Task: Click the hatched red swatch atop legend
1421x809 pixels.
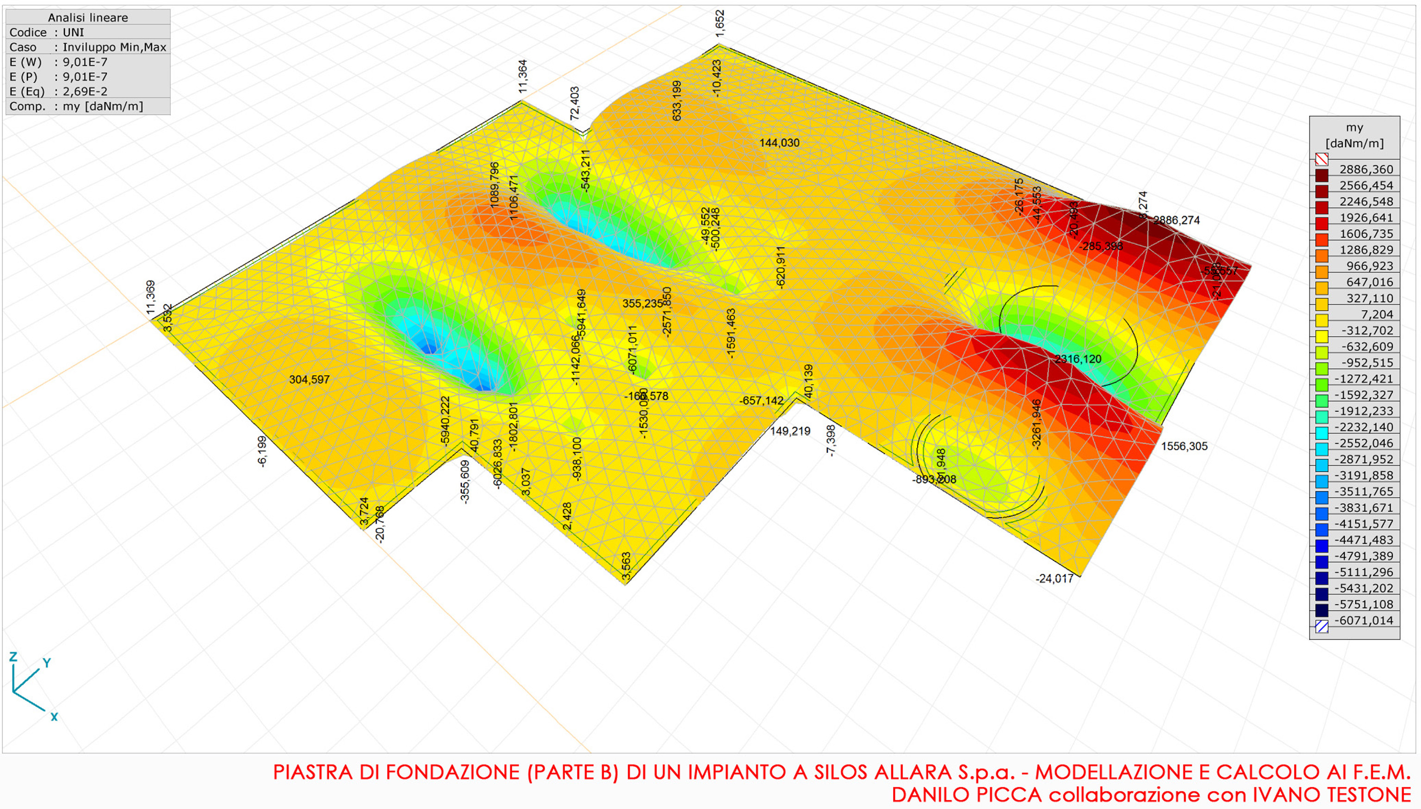Action: click(1322, 160)
